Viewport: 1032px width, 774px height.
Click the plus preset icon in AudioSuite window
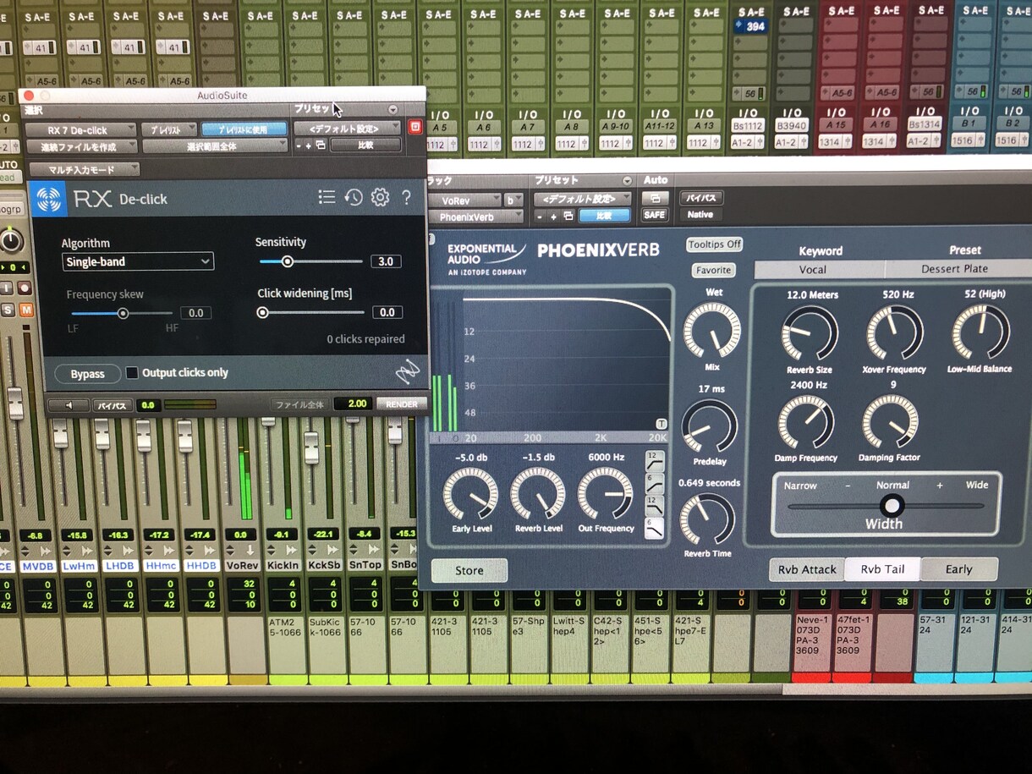309,145
